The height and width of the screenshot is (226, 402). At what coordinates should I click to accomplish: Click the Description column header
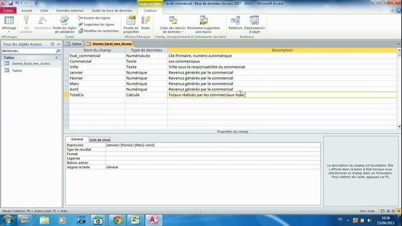click(282, 50)
